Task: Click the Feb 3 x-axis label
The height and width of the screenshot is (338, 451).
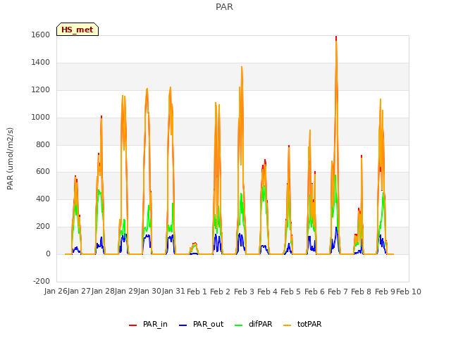Action: click(244, 292)
